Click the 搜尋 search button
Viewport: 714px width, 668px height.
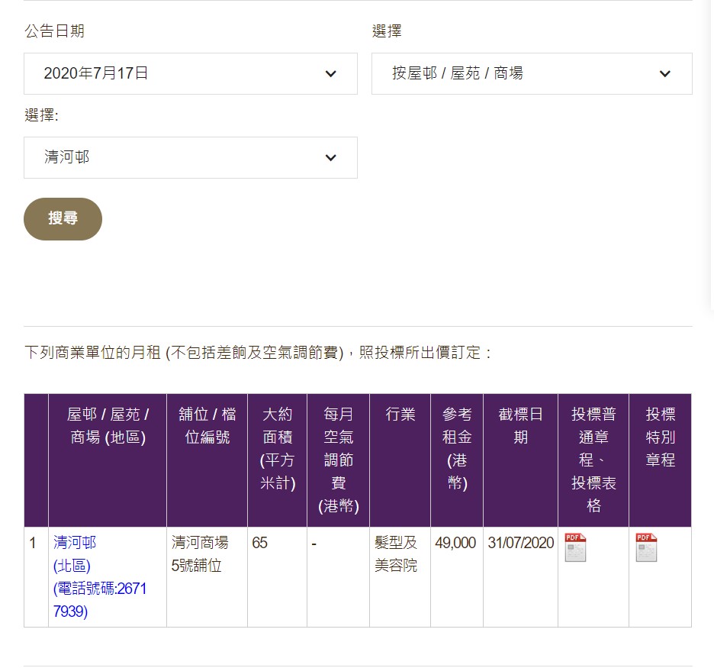click(63, 218)
